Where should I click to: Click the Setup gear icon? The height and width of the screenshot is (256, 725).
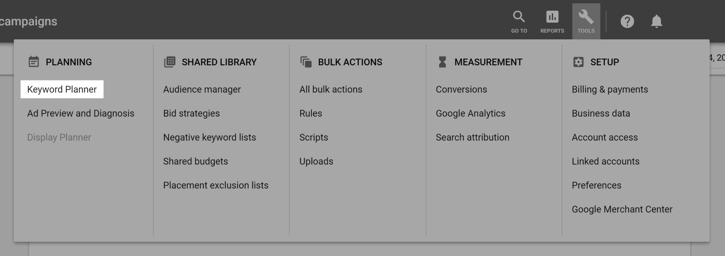578,61
